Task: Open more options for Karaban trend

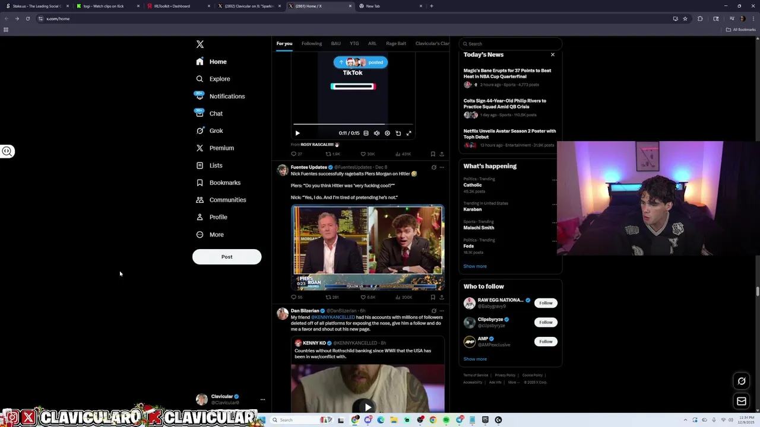Action: click(x=555, y=204)
